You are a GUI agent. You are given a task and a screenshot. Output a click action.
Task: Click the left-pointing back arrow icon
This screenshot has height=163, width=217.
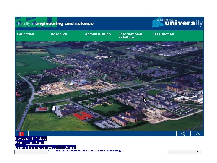[183, 134]
